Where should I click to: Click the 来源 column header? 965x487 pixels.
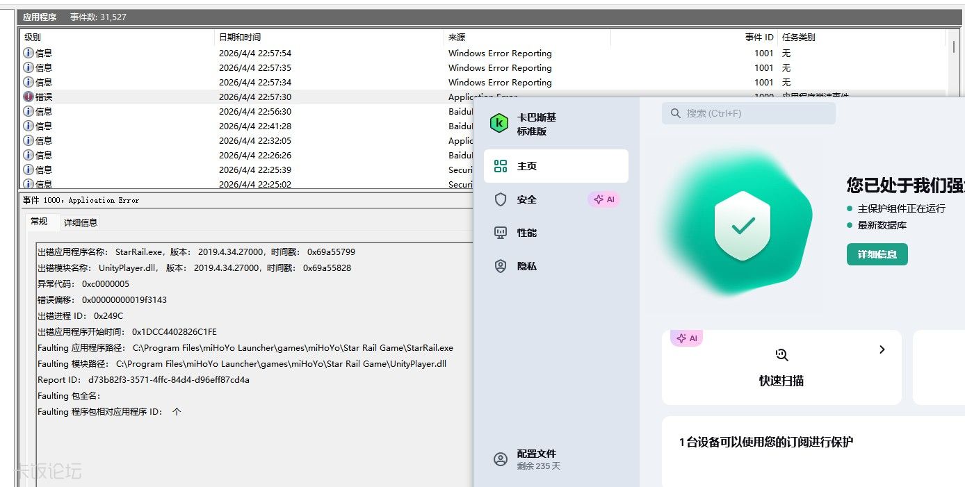point(457,38)
